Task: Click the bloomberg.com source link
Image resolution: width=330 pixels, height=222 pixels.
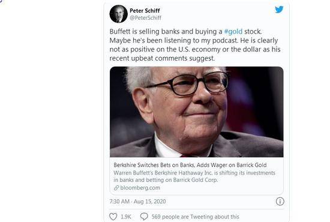Action: click(140, 188)
